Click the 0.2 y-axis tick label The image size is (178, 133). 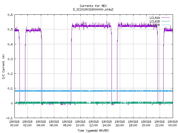coord(10,74)
